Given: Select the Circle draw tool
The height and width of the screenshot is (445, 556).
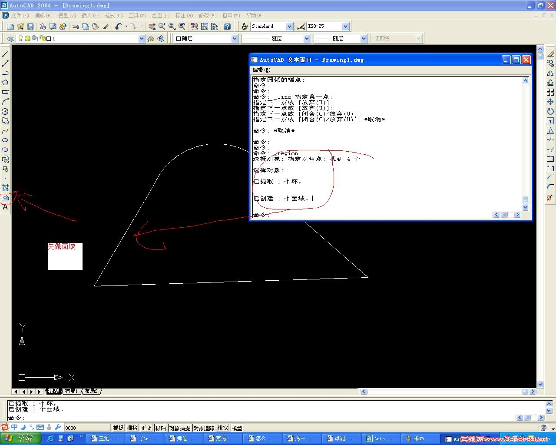Looking at the screenshot, I should (5, 111).
